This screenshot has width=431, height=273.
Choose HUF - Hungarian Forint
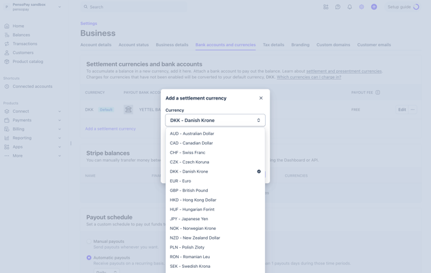tap(215, 209)
